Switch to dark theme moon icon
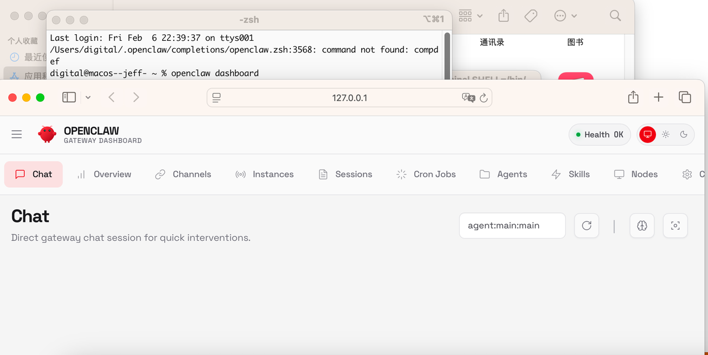 pyautogui.click(x=684, y=134)
